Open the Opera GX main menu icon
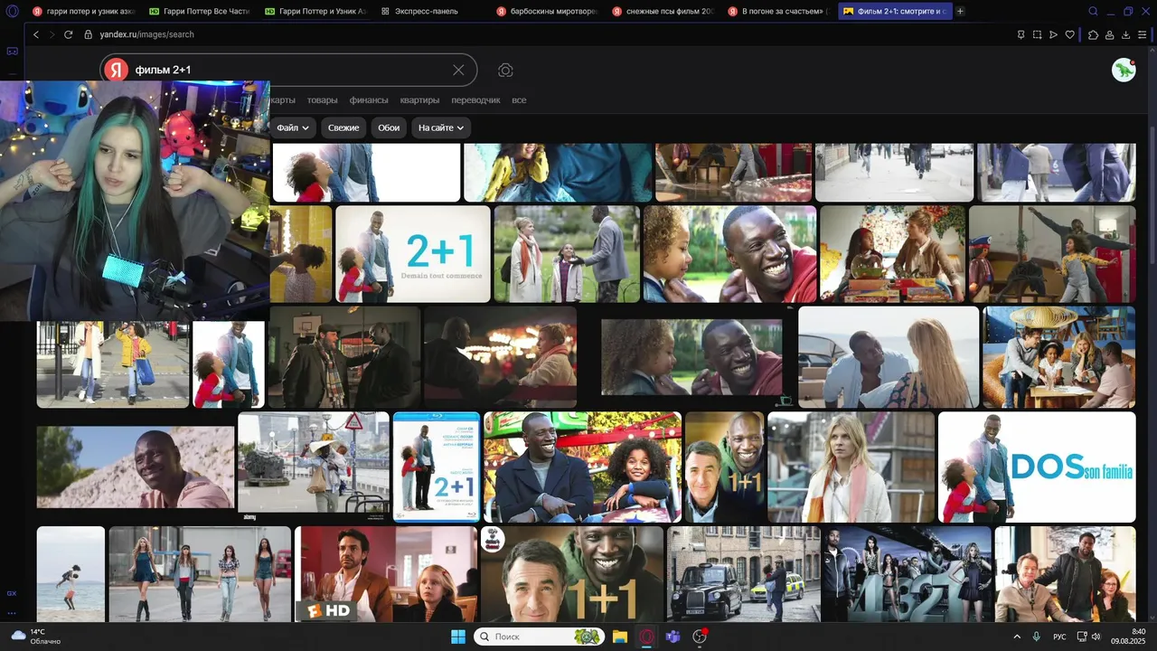The height and width of the screenshot is (651, 1157). pos(12,11)
